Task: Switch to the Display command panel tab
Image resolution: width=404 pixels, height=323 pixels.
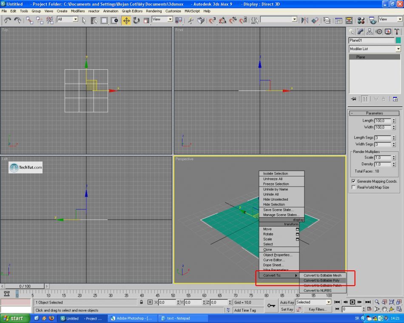Action: [x=388, y=32]
